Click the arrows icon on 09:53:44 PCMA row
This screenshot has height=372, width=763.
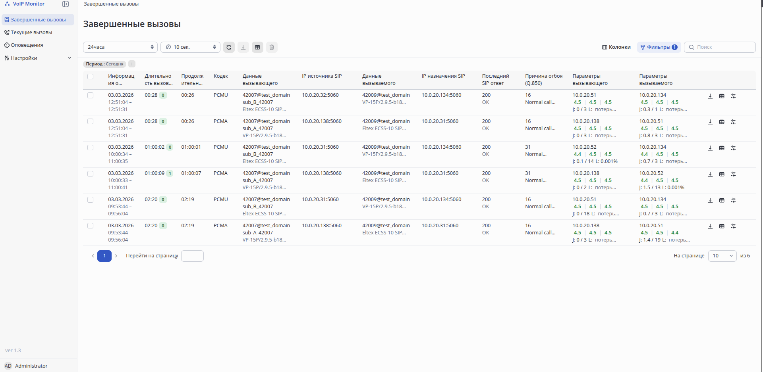pos(733,226)
